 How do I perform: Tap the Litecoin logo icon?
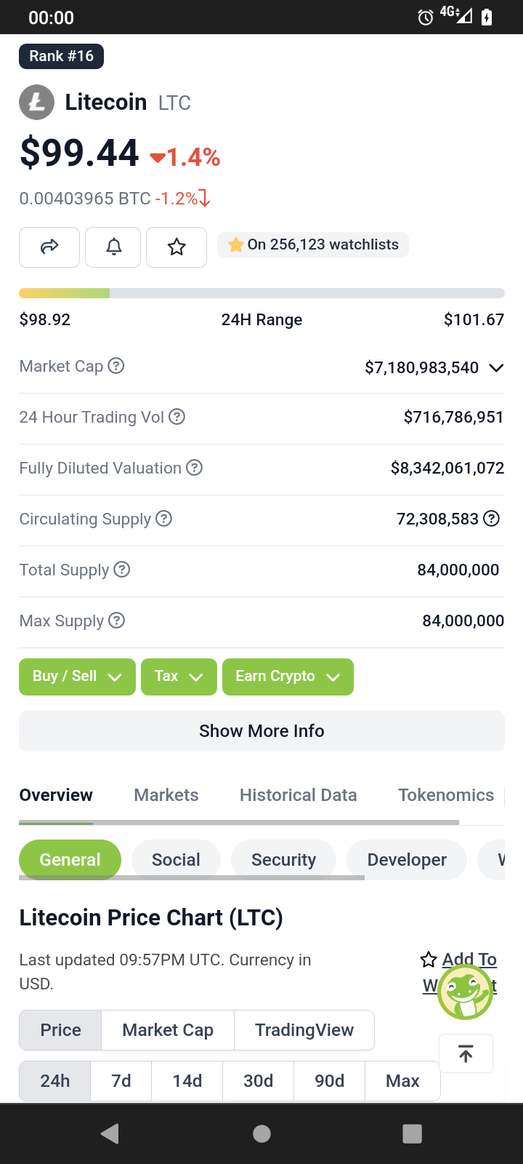tap(36, 103)
